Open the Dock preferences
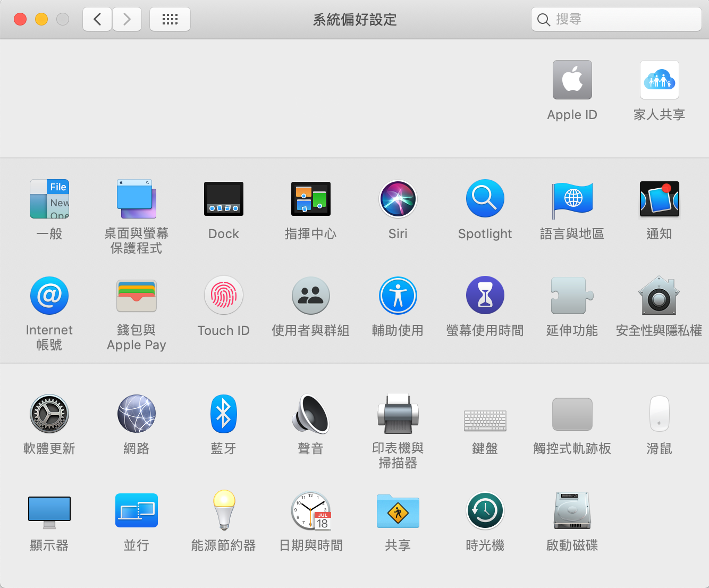Image resolution: width=709 pixels, height=588 pixels. pyautogui.click(x=224, y=199)
